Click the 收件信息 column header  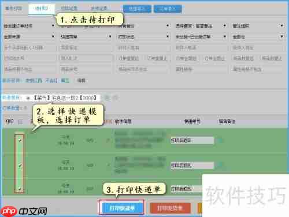point(123,122)
